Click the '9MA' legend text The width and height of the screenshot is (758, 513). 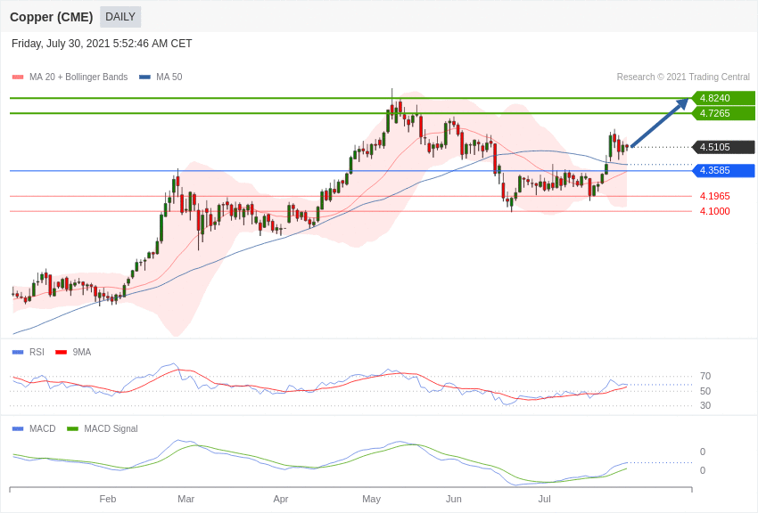tap(82, 353)
